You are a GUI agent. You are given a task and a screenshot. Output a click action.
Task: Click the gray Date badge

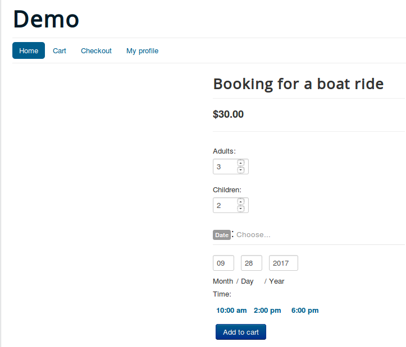222,235
